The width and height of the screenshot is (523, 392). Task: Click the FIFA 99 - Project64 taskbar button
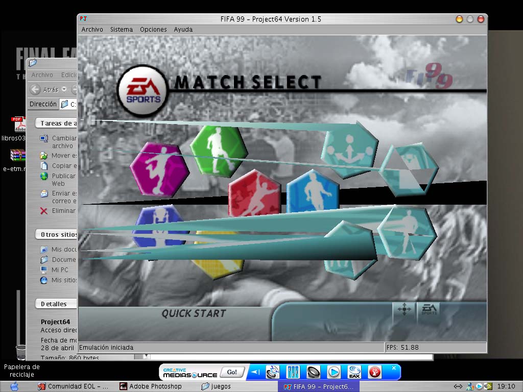(x=319, y=387)
